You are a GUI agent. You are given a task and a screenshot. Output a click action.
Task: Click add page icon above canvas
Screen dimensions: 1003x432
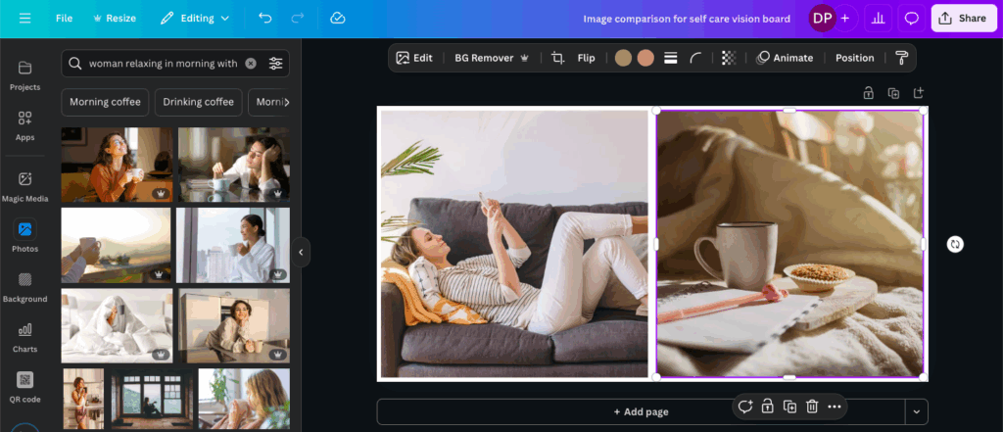click(919, 93)
